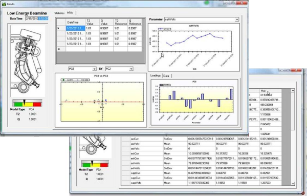
Task: Click the DateTime column header
Action: (75, 22)
